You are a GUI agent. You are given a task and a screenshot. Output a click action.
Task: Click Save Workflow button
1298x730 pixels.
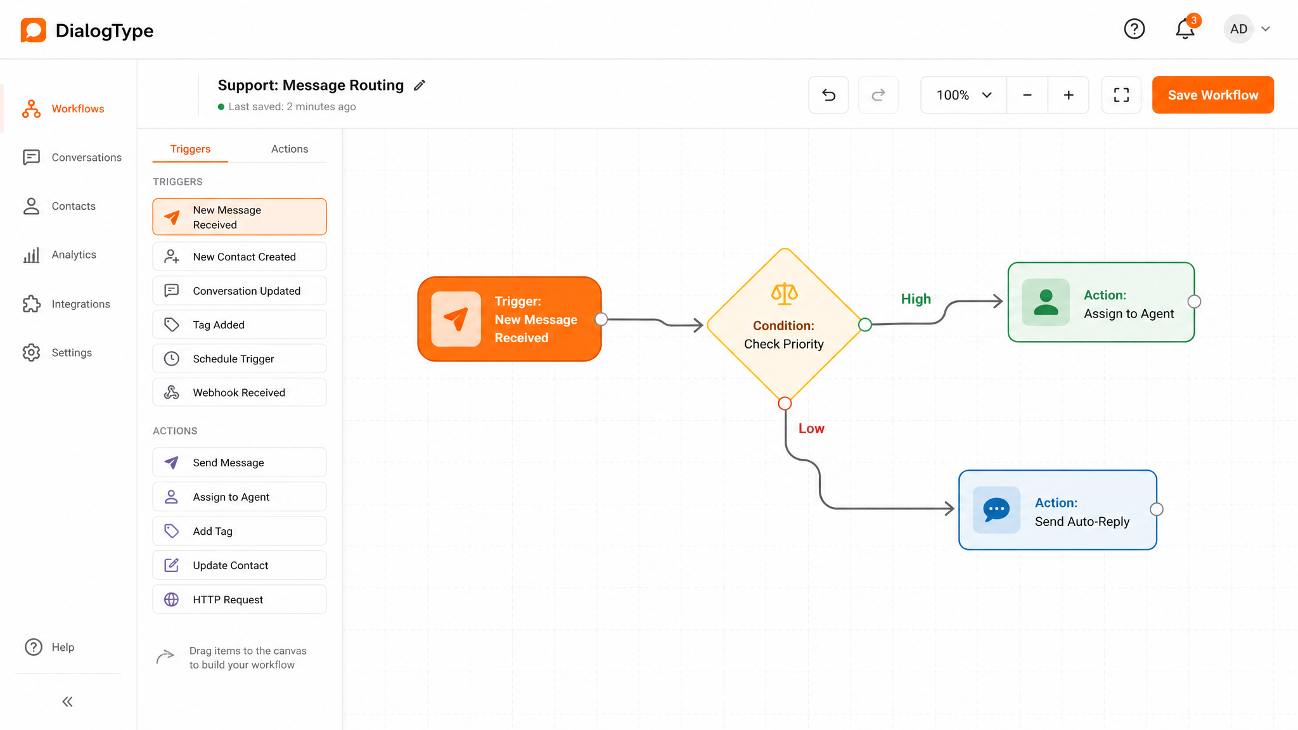pyautogui.click(x=1213, y=95)
